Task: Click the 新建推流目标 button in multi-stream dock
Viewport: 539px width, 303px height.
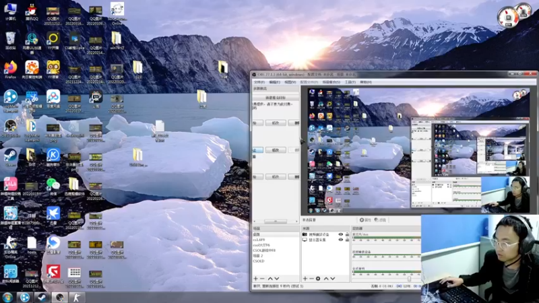Action: pos(276,98)
